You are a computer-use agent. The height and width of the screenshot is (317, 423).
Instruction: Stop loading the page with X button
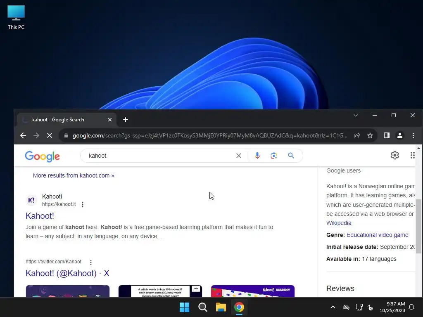[50, 135]
